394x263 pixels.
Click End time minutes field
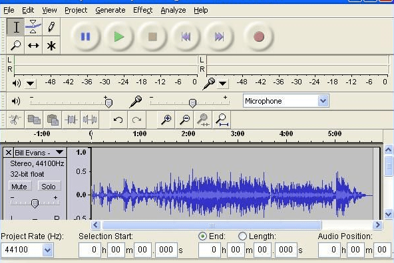coord(236,250)
